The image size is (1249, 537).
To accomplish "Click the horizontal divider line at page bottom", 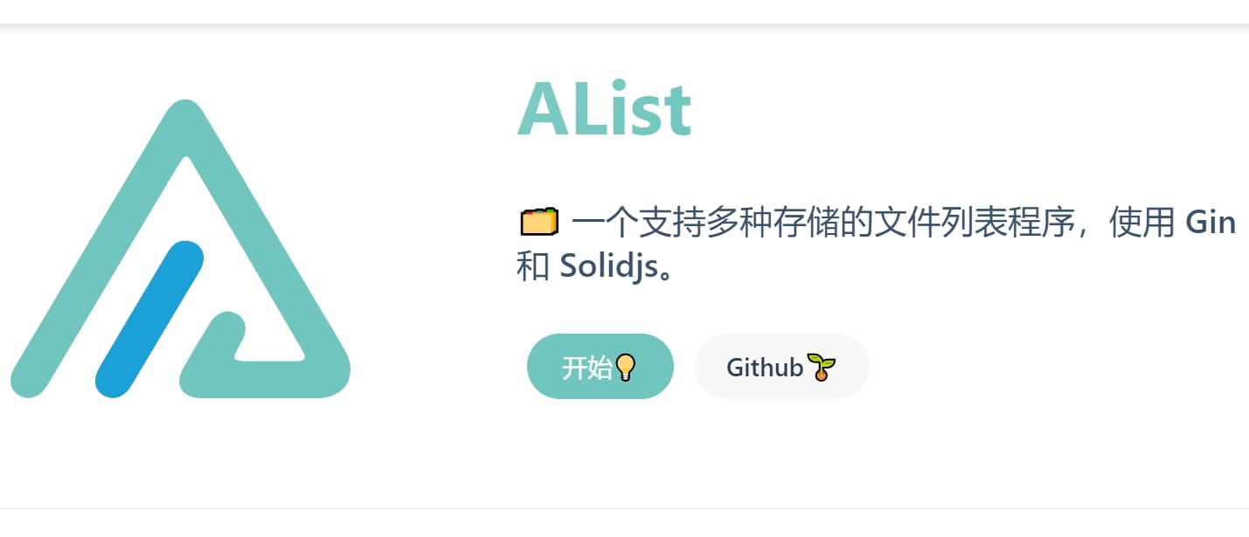I will point(624,508).
